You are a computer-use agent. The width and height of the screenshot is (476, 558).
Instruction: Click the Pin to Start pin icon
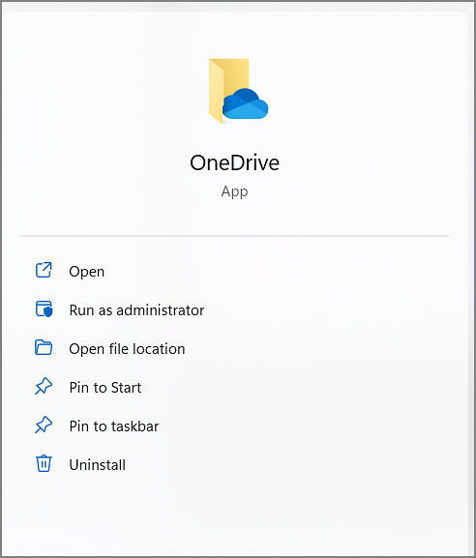[44, 386]
